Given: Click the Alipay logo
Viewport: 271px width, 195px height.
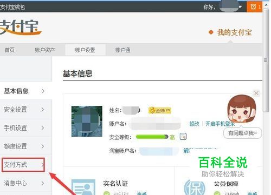Looking at the screenshot, I should (20, 27).
